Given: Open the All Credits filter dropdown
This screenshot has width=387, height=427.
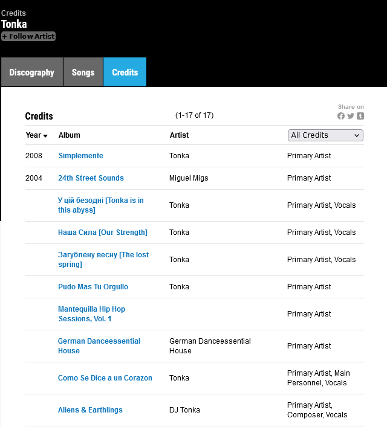Looking at the screenshot, I should (x=325, y=135).
